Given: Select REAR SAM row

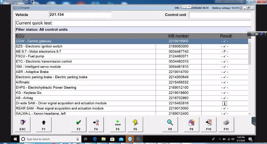Looking at the screenshot, I should click(132, 108).
